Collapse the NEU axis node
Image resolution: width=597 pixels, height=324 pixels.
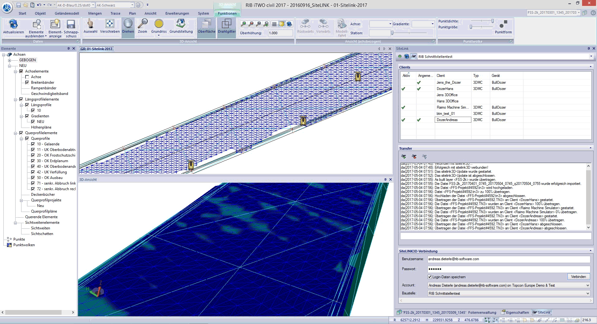tap(9, 66)
